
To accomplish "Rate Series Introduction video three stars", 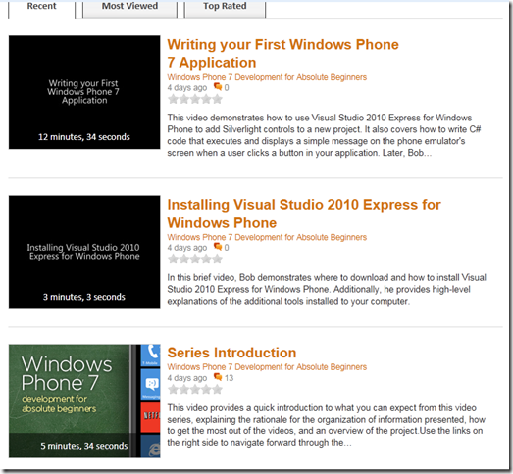I will [x=195, y=389].
